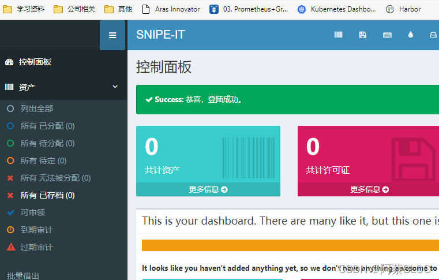Viewport: 439px width, 280px height.
Task: Open the 学习资料 bookmark folder
Action: pos(24,9)
